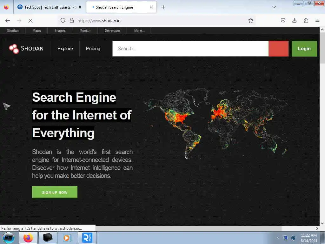Go to the Explore page
The height and width of the screenshot is (244, 325).
tap(65, 49)
